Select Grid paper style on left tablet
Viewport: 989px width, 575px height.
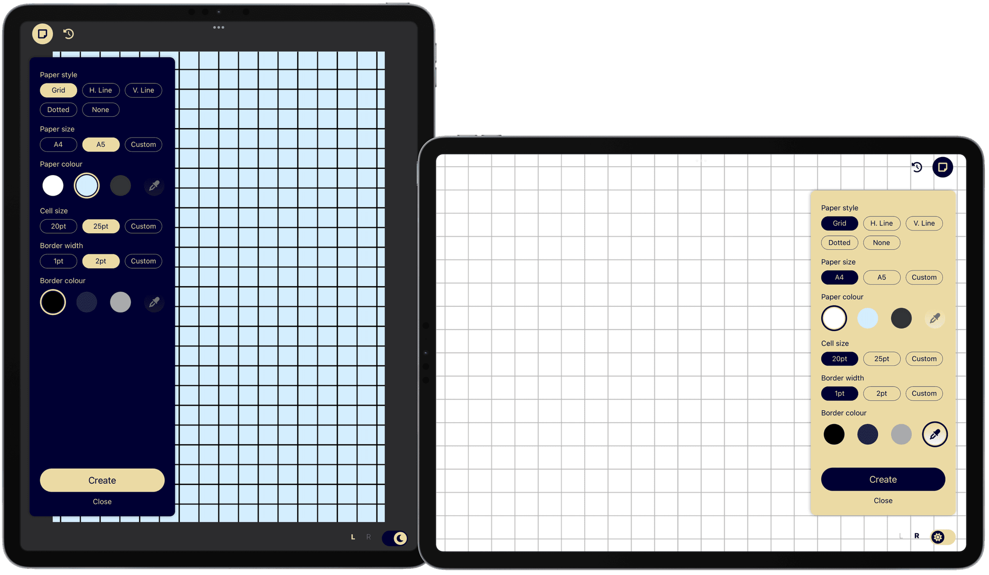[58, 90]
